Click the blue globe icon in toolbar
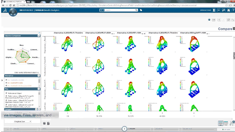235x132 pixels. [209, 20]
